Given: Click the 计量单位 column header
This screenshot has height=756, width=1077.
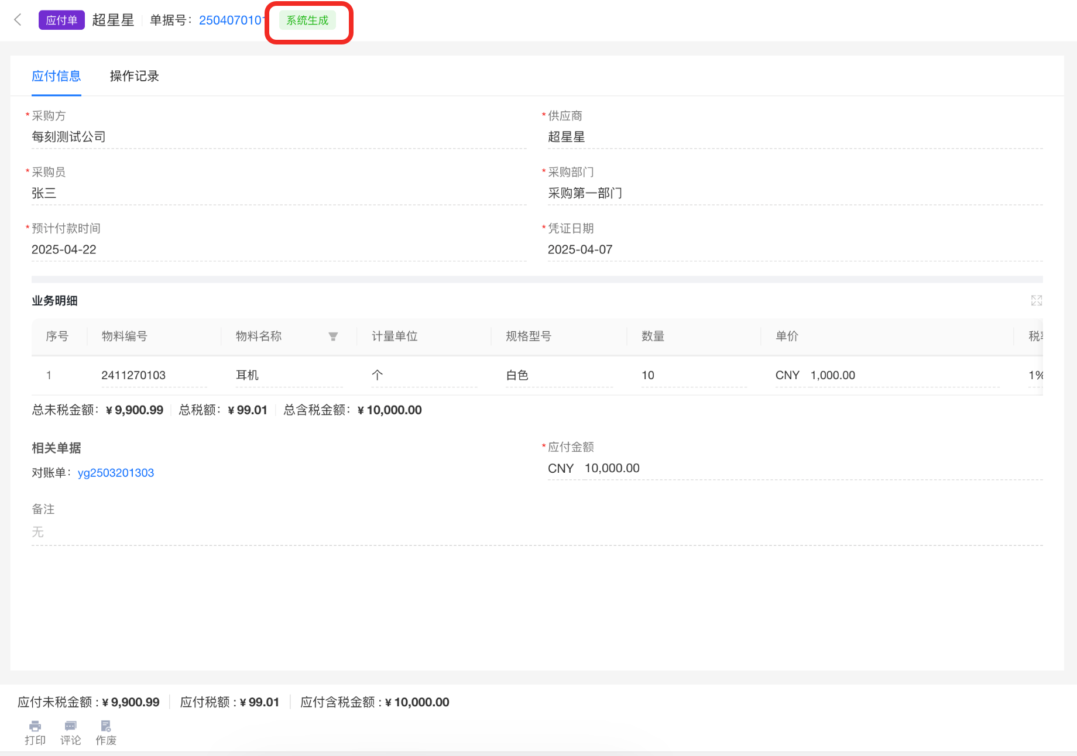Looking at the screenshot, I should [x=395, y=336].
